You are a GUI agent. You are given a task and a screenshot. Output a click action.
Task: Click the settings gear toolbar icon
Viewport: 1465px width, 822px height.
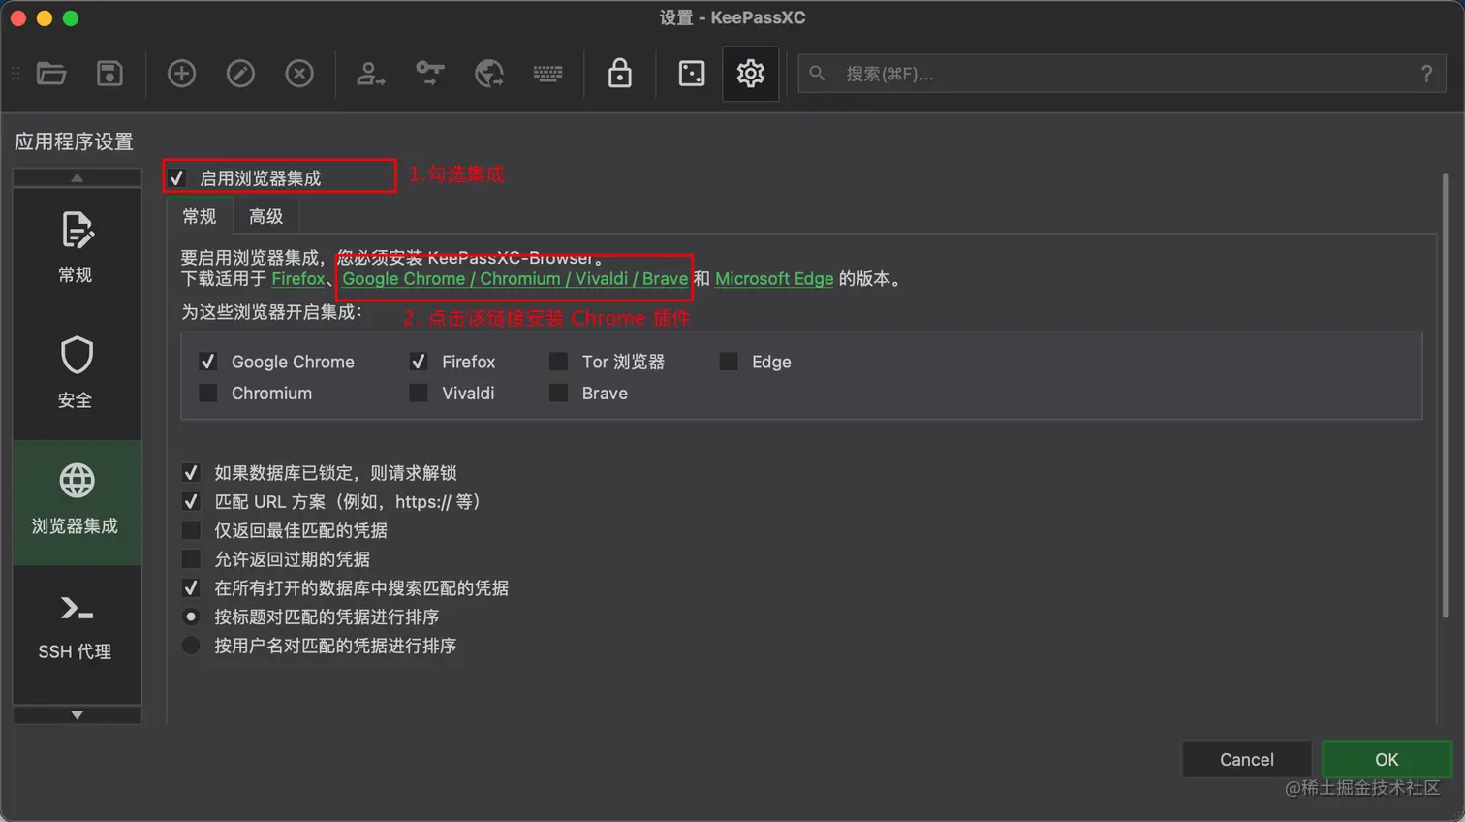click(751, 74)
